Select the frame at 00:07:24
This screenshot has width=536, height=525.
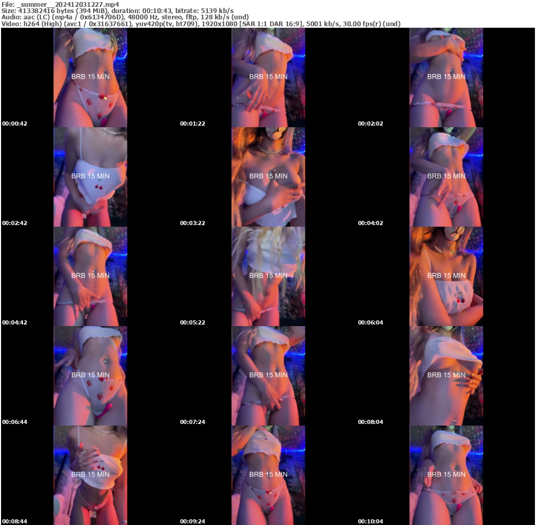pos(268,375)
